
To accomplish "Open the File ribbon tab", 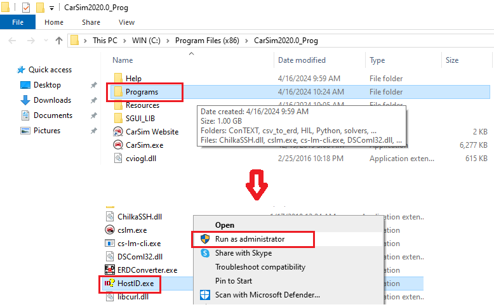I will (18, 22).
